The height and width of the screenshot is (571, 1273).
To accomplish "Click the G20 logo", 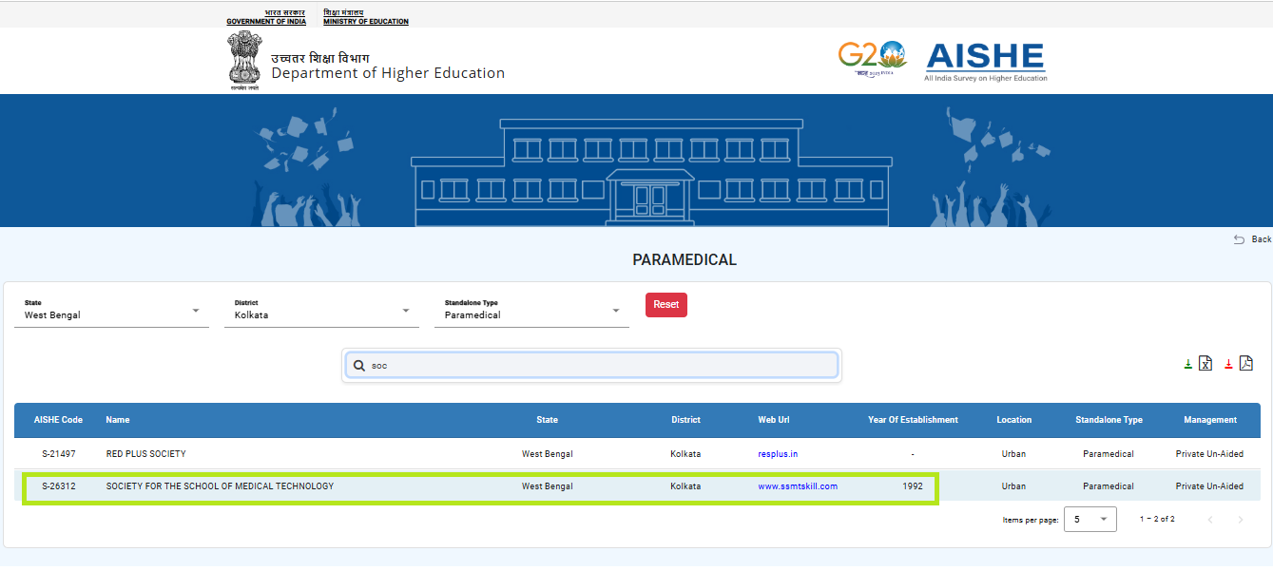I will [x=871, y=58].
